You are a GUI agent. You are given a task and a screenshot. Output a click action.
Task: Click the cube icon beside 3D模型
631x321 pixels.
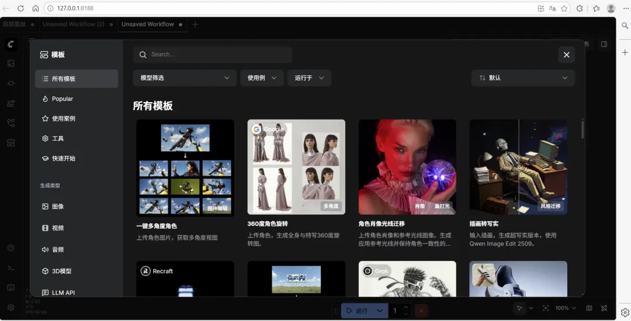(x=45, y=271)
